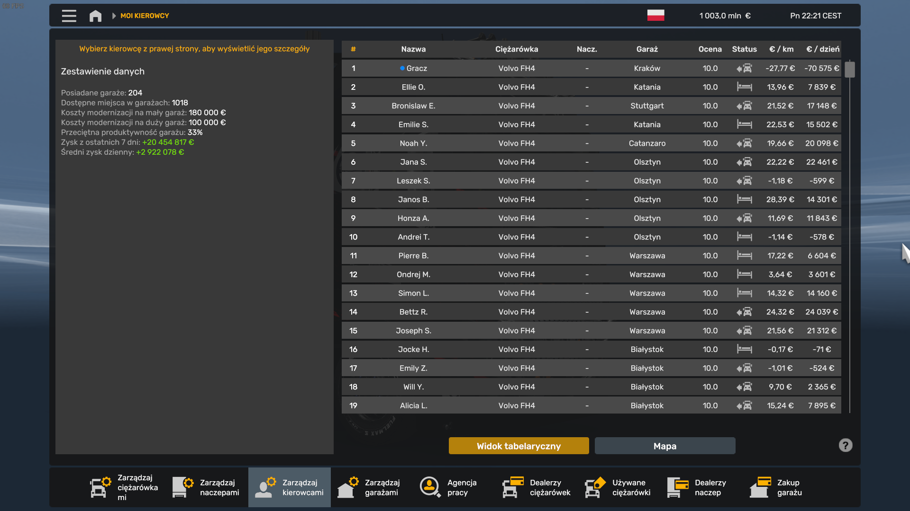The width and height of the screenshot is (910, 511).
Task: Click the Polish flag icon
Action: click(x=655, y=16)
